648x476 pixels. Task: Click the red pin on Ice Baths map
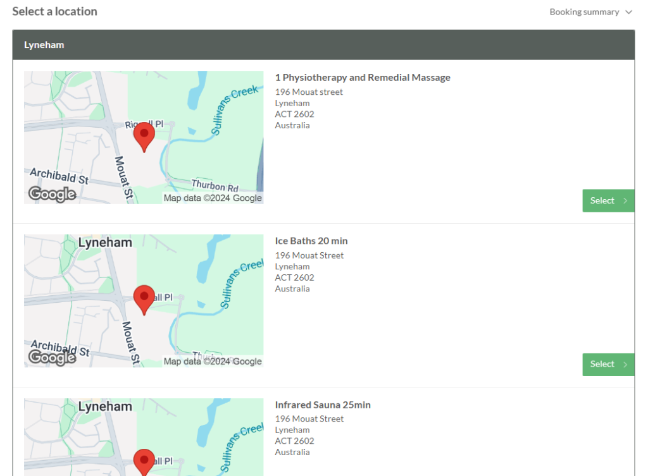(144, 297)
